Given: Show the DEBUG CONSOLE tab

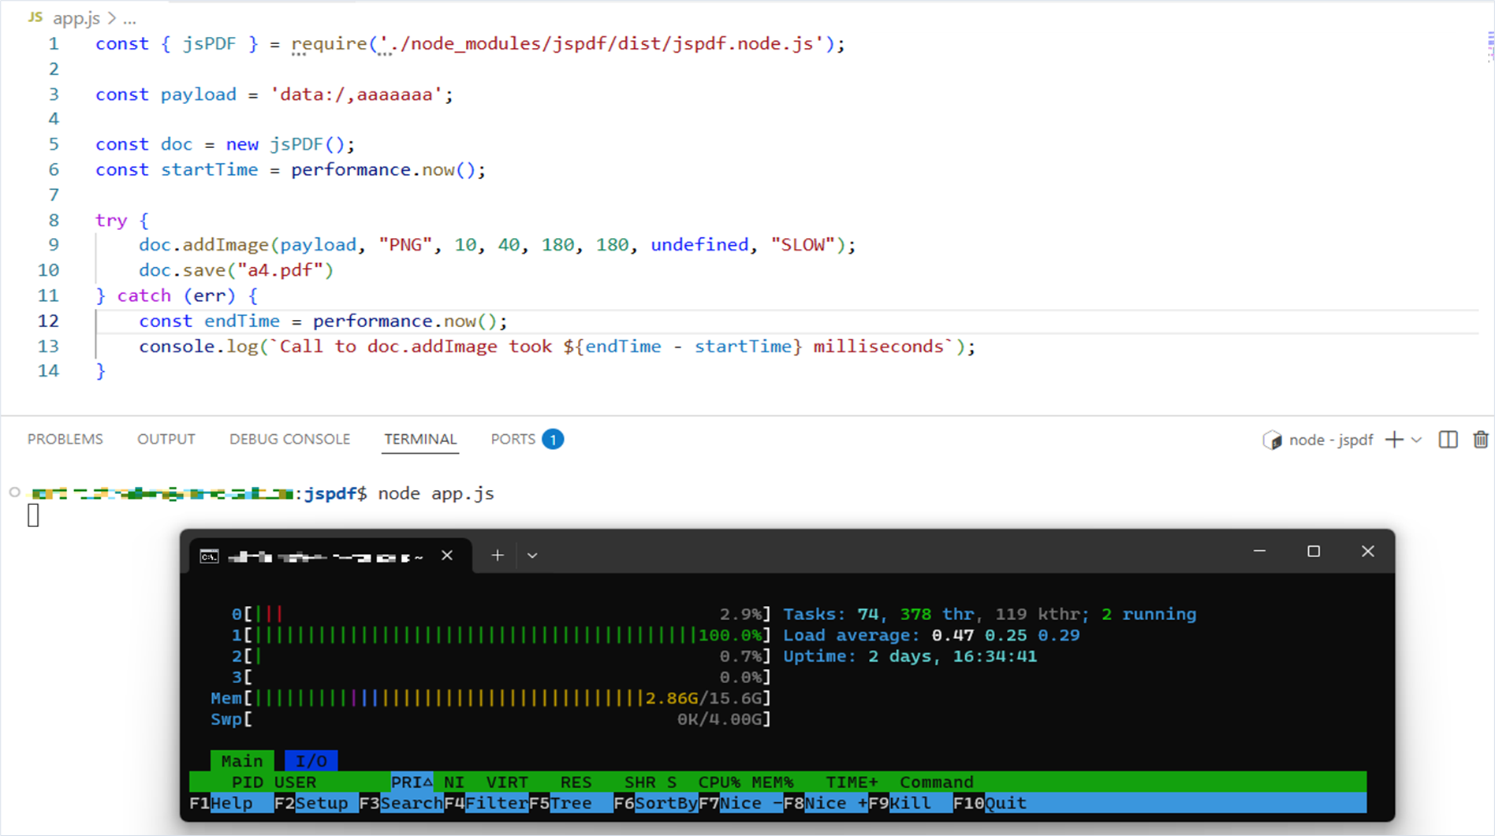Looking at the screenshot, I should point(289,439).
